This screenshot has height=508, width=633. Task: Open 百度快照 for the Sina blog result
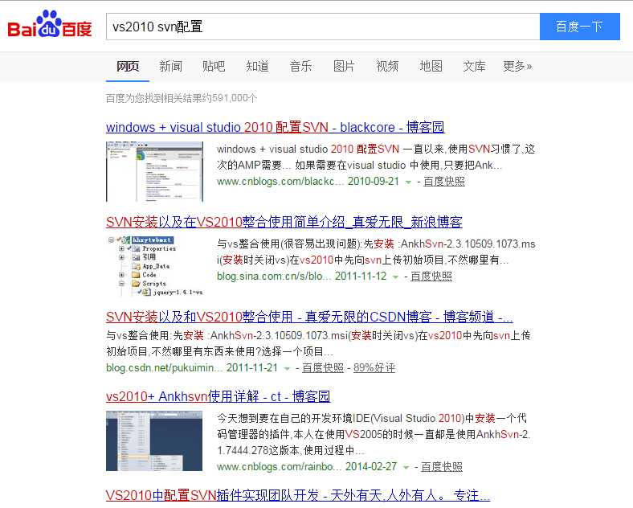[x=431, y=277]
